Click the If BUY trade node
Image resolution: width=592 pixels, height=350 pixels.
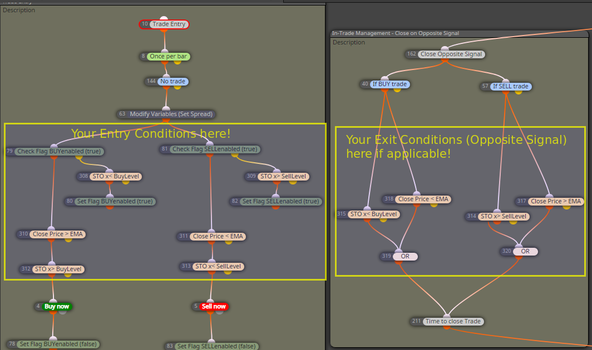click(x=384, y=84)
